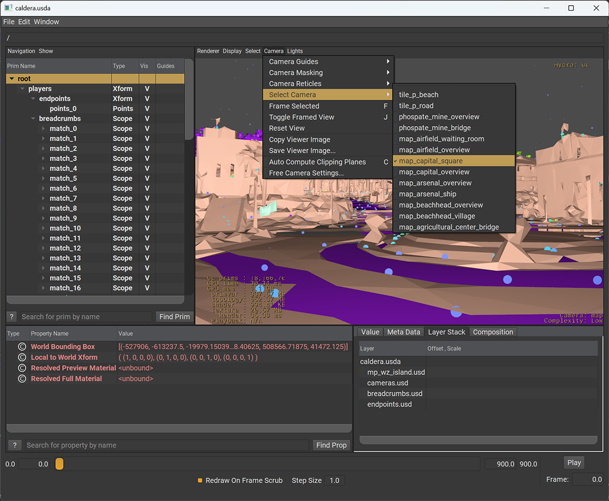The height and width of the screenshot is (501, 609).
Task: Click the Step Size input field
Action: coord(335,480)
